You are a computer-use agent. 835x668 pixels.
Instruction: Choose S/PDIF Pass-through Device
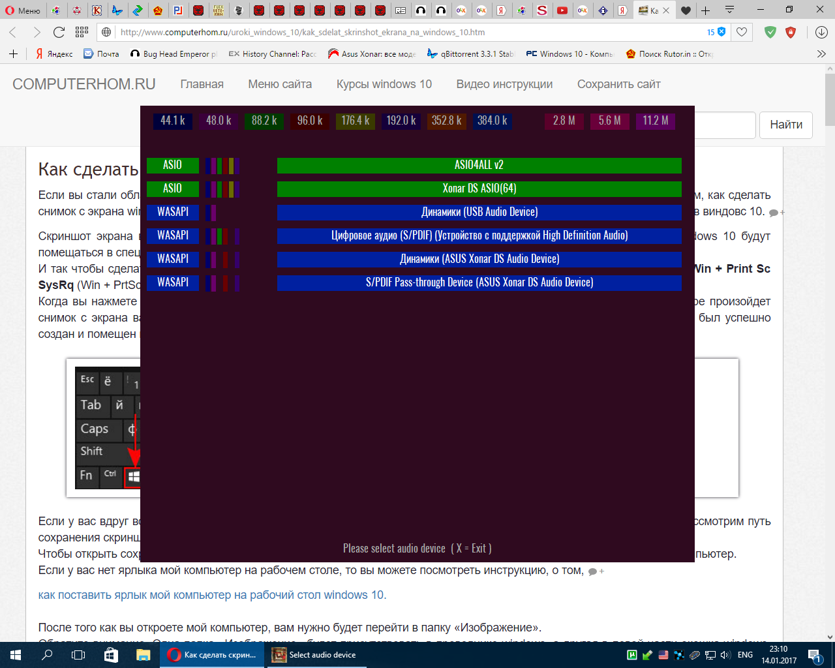coord(479,282)
